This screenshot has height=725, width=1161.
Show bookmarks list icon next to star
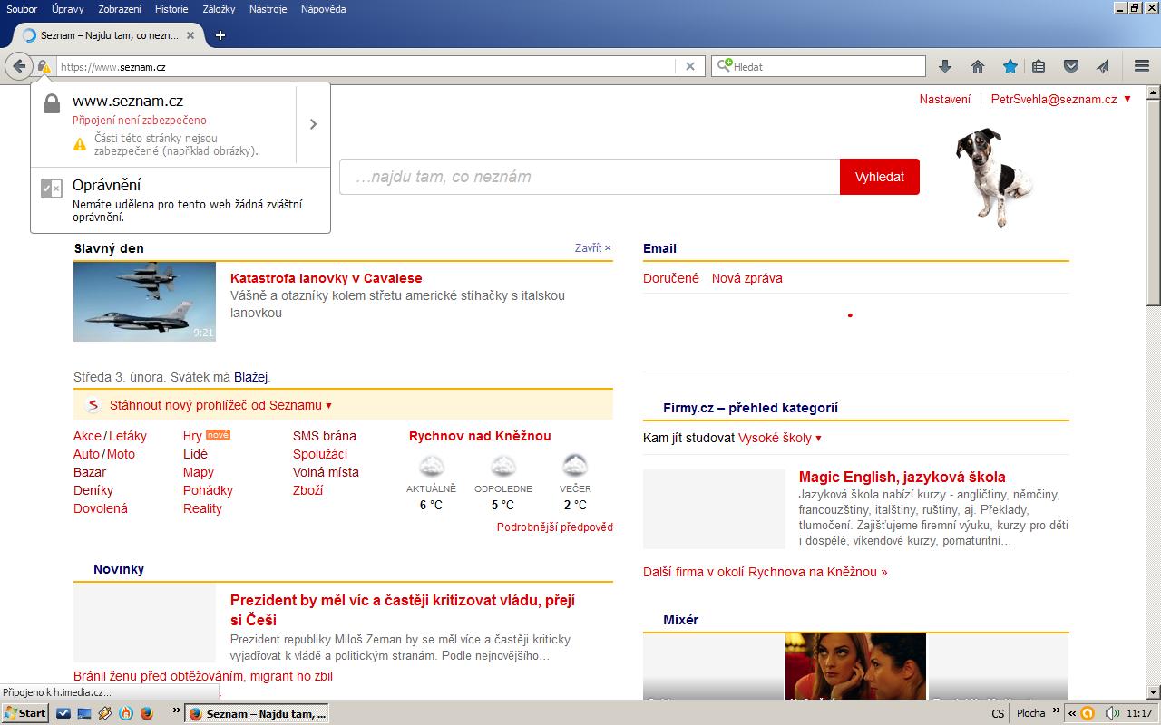[x=1039, y=66]
